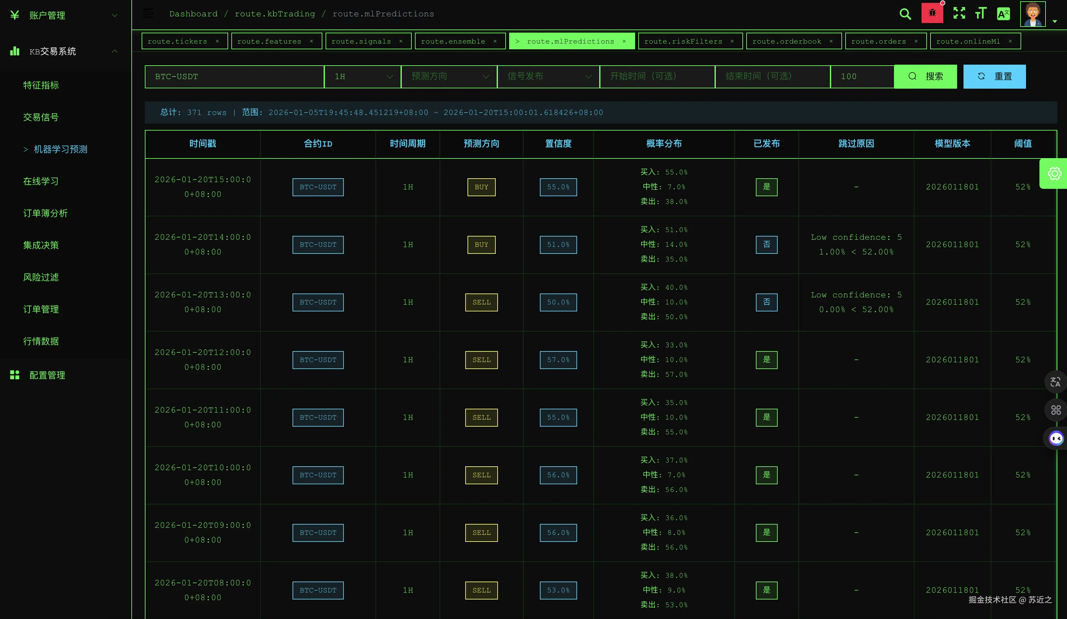Click the user avatar in the top right
This screenshot has width=1067, height=619.
[x=1032, y=14]
